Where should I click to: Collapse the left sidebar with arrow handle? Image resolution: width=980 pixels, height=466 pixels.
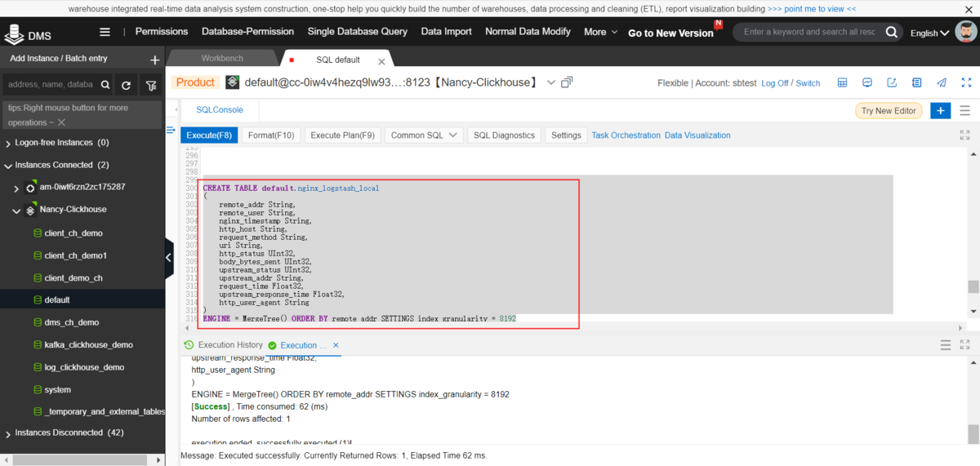point(169,258)
